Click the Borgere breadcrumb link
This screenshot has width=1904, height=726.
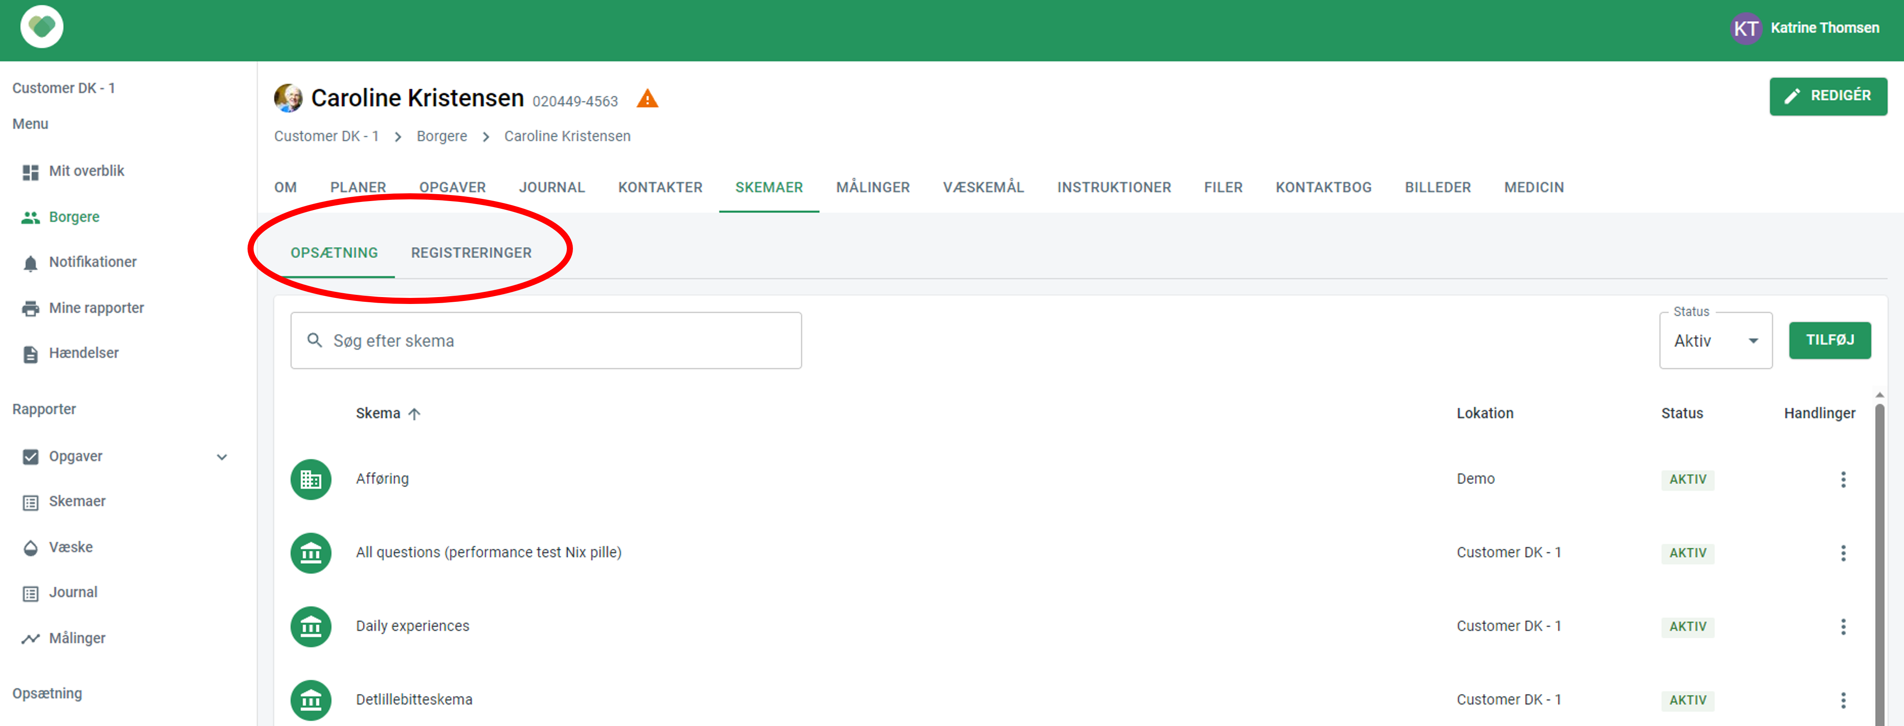click(441, 137)
